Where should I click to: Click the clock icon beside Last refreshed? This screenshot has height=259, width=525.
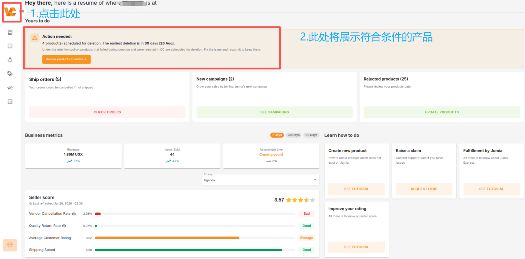pos(31,204)
